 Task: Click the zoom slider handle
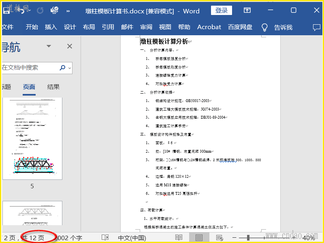tap(248, 238)
